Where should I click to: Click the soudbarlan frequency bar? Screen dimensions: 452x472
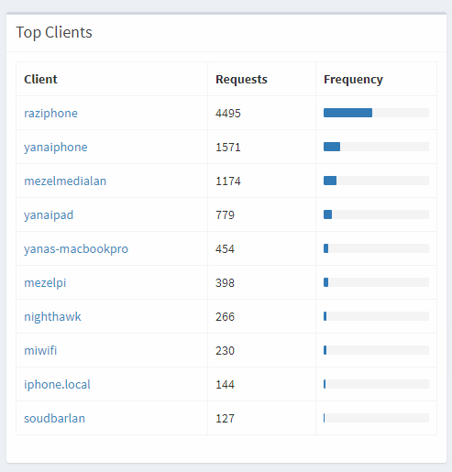[x=376, y=418]
